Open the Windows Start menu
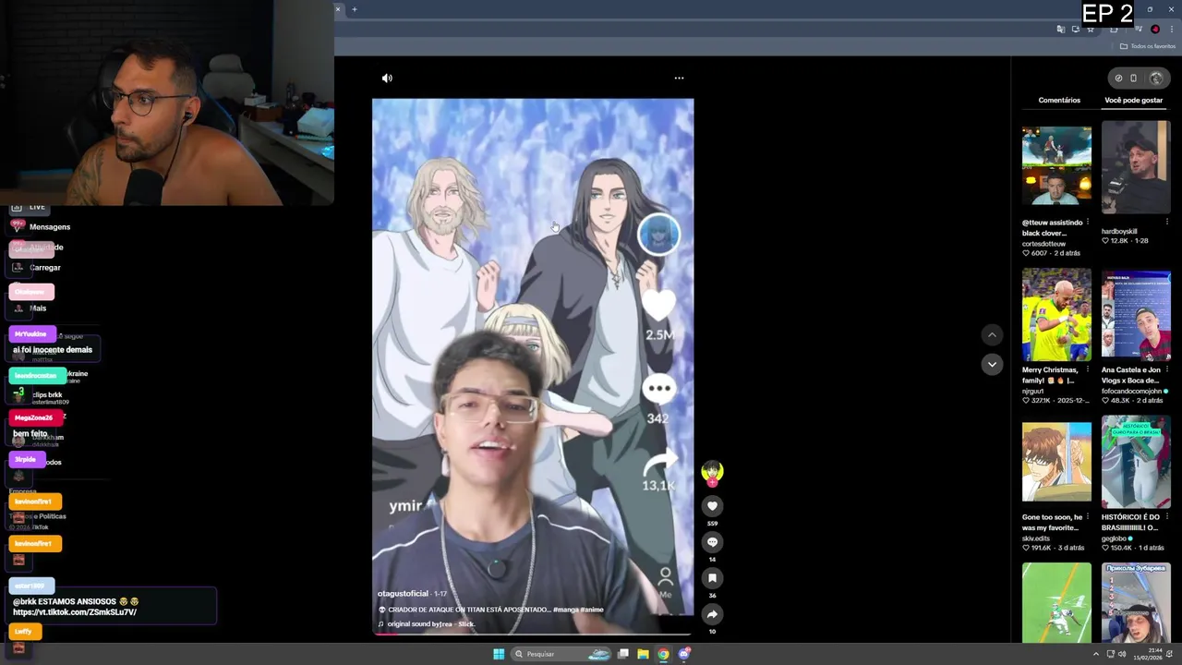Image resolution: width=1182 pixels, height=665 pixels. tap(499, 654)
